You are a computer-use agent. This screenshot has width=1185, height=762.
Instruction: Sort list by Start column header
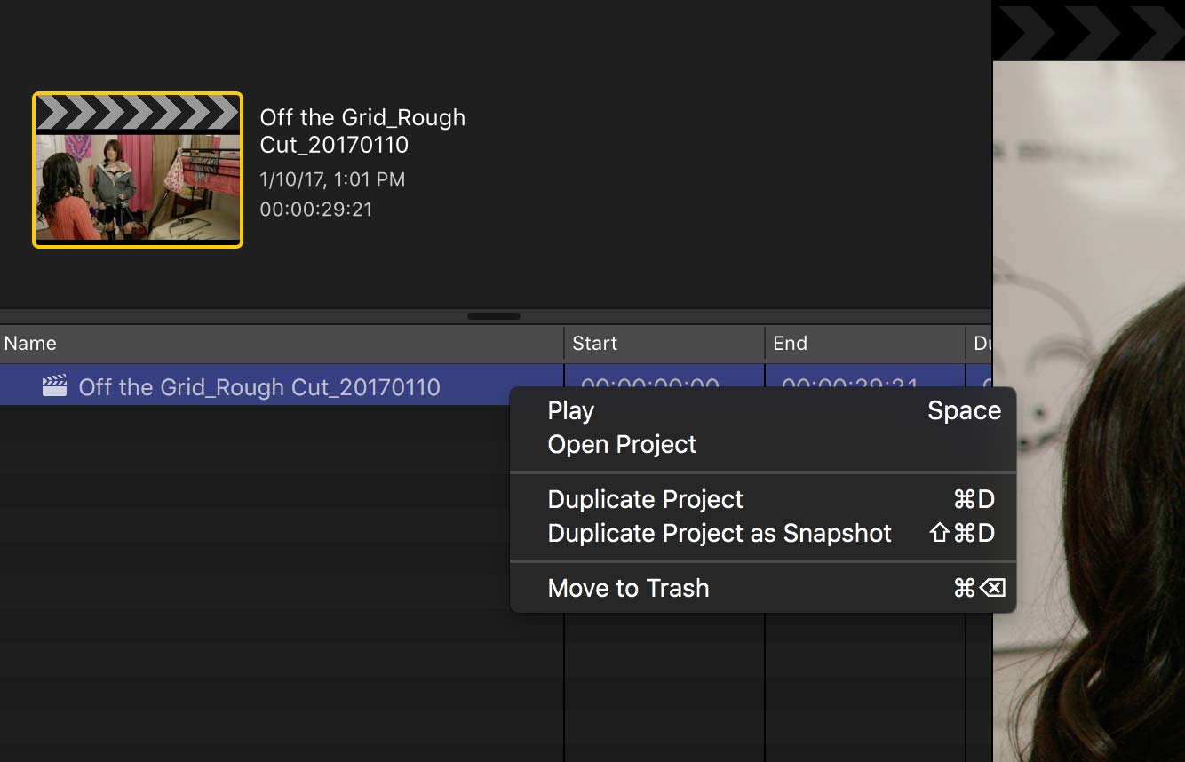[x=664, y=344]
